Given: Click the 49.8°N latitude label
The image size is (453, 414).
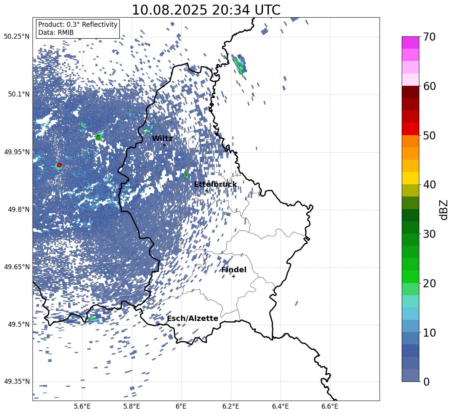Looking at the screenshot, I should point(19,209).
